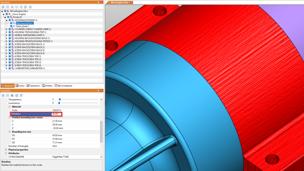This screenshot has height=171, width=304.
Task: Toggle visibility checkbox for MOBILE PART
Action: click(10, 35)
